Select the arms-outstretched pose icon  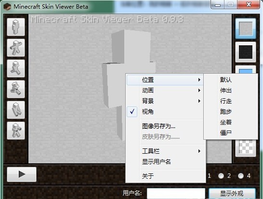pyautogui.click(x=16, y=48)
